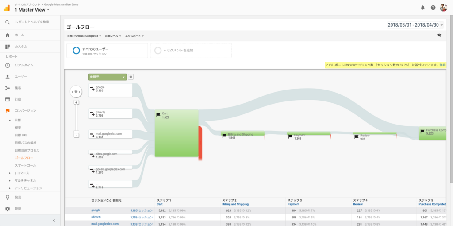Viewport: 453px width, 226px height.
Task: Click the 管理 gear icon
Action: pos(8,209)
